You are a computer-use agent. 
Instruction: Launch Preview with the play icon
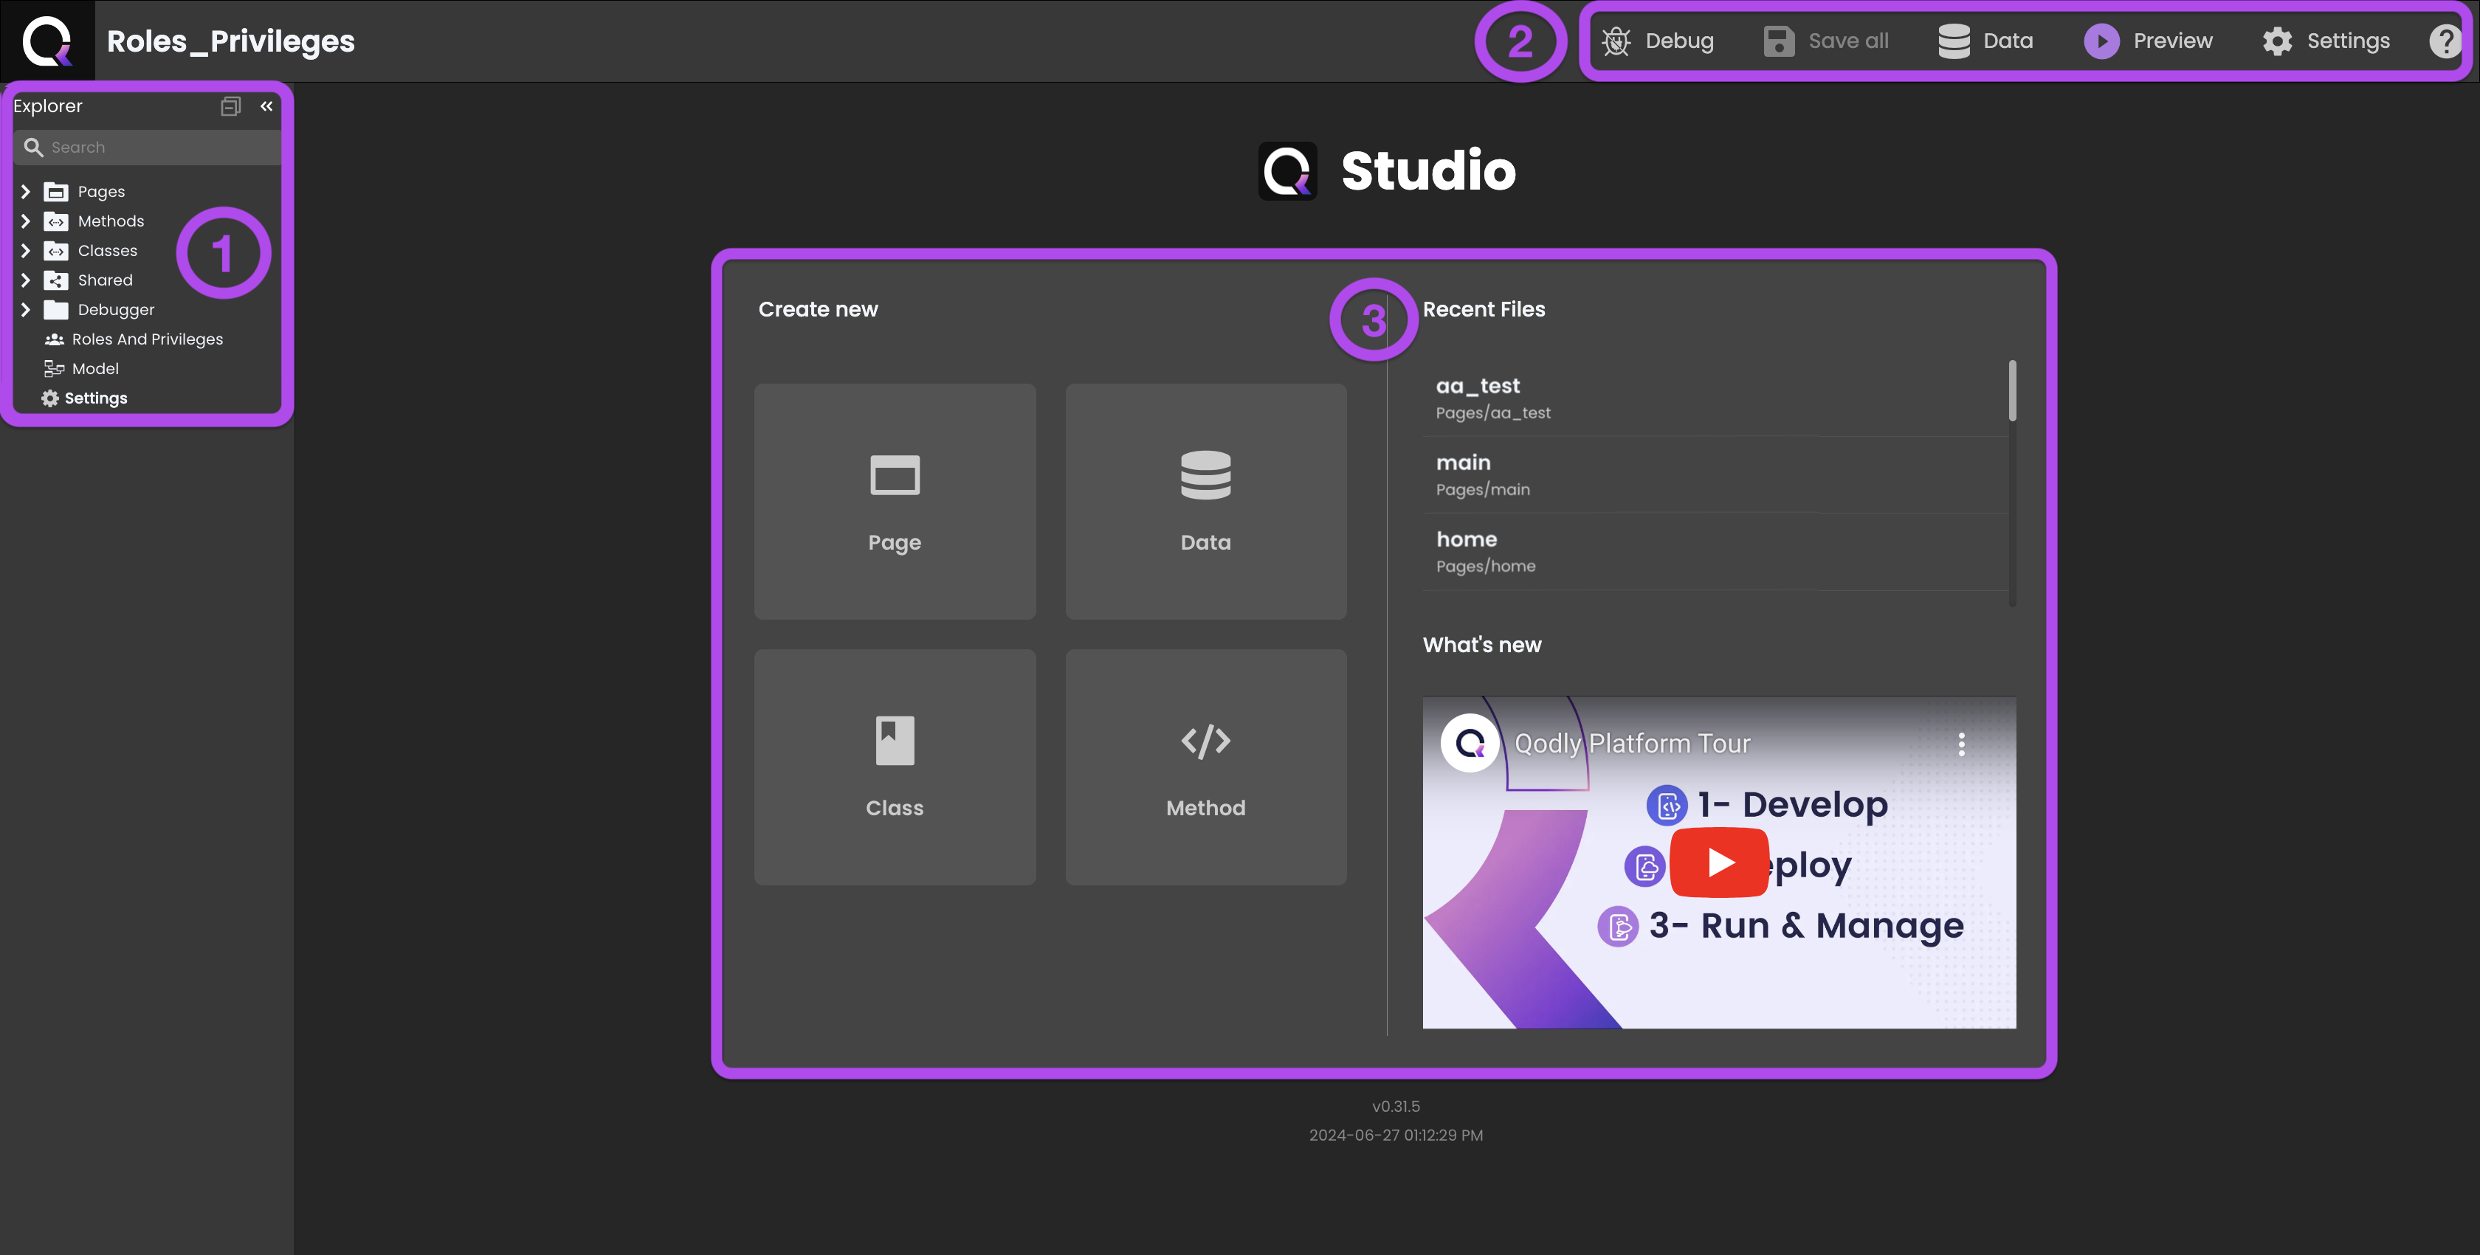tap(2101, 41)
